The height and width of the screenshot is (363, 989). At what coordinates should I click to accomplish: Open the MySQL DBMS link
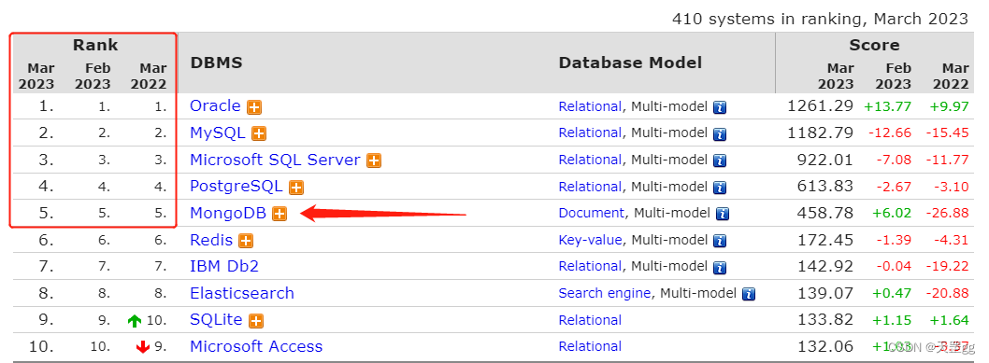218,133
